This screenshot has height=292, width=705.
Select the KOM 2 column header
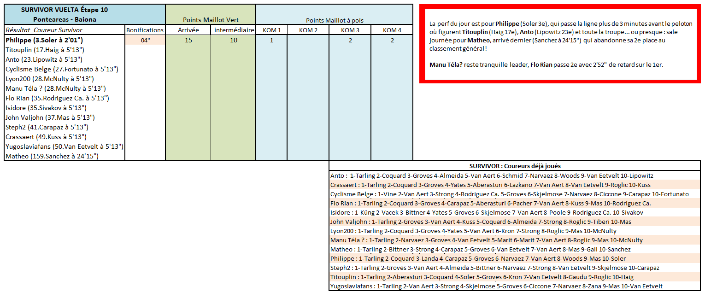(x=308, y=30)
